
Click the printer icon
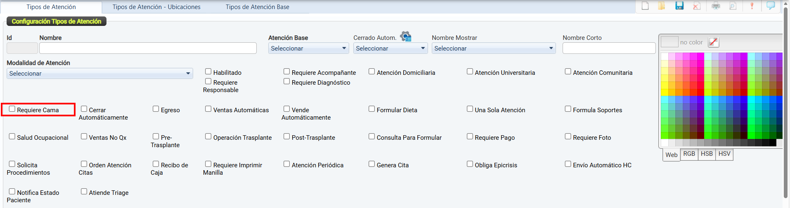(716, 6)
